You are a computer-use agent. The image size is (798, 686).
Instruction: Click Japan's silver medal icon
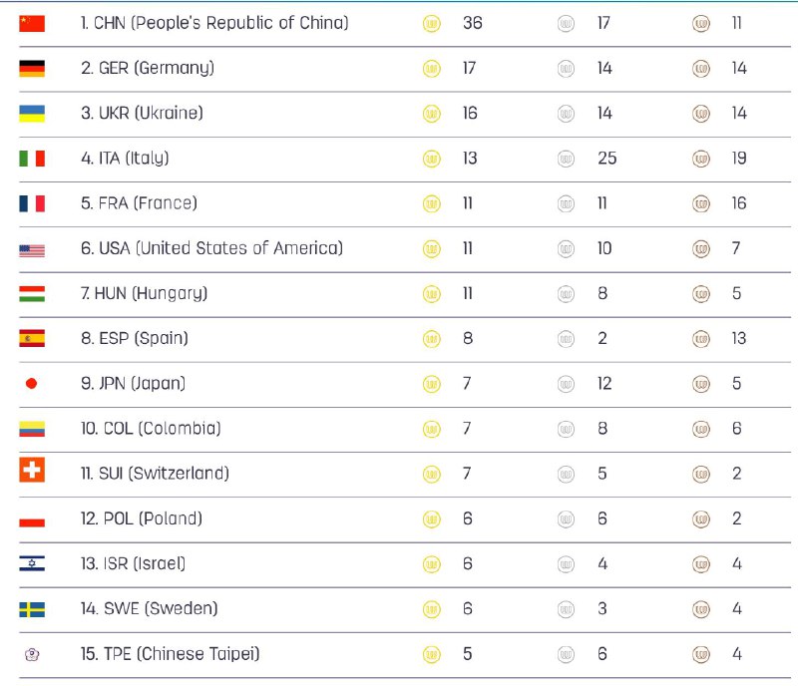coord(567,384)
